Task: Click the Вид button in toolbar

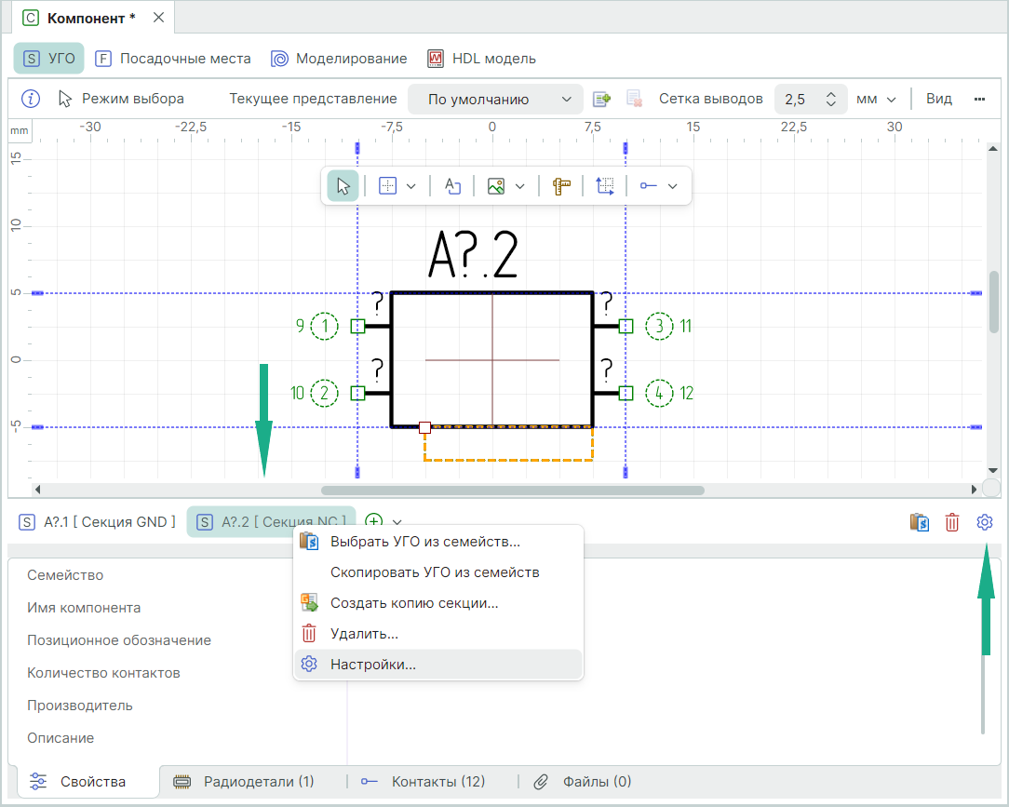Action: coord(938,99)
